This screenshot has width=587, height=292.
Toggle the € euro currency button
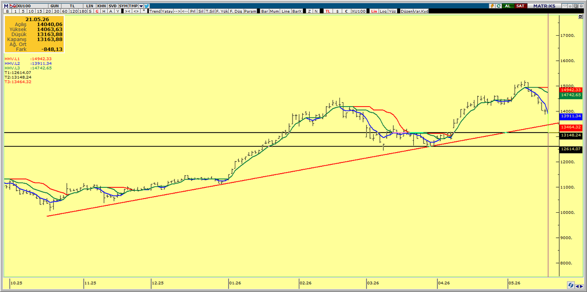[x=346, y=11]
